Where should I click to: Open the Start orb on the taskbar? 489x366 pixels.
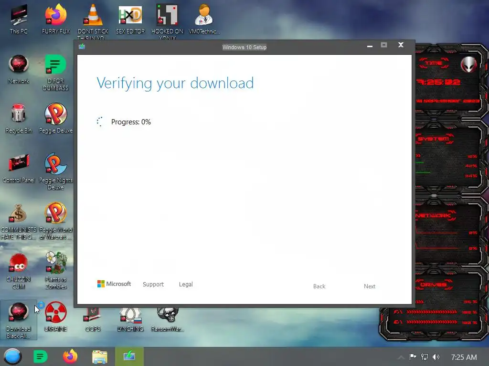click(x=13, y=356)
